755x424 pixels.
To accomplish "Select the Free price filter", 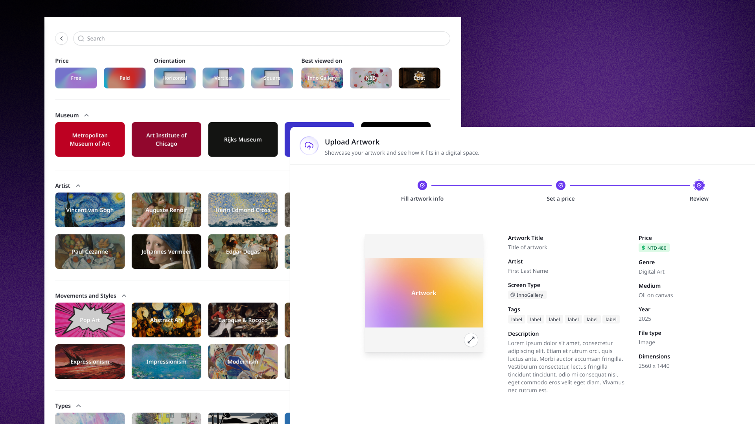I will tap(76, 78).
